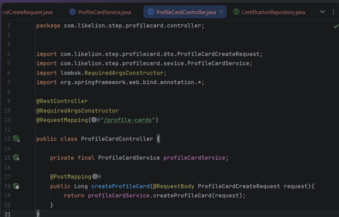Click line number 9 in the gutter

[x=9, y=101]
